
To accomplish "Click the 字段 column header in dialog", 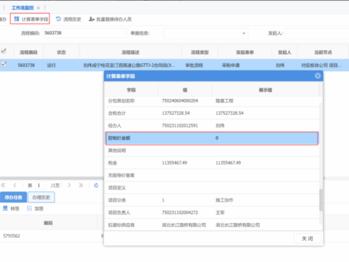I will [x=131, y=90].
